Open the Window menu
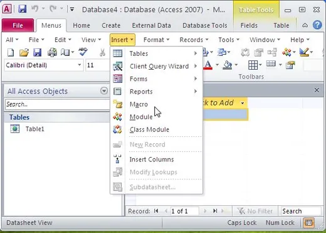 [x=265, y=40]
